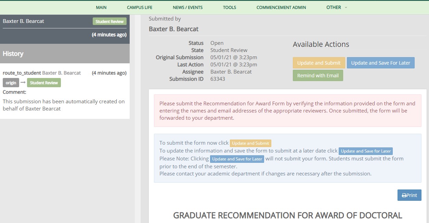The width and height of the screenshot is (429, 223).
Task: Click arrow between origin and Student Review
Action: click(x=23, y=82)
